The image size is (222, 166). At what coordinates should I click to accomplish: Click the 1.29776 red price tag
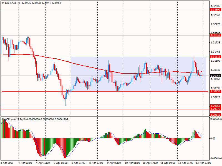[x=215, y=109]
